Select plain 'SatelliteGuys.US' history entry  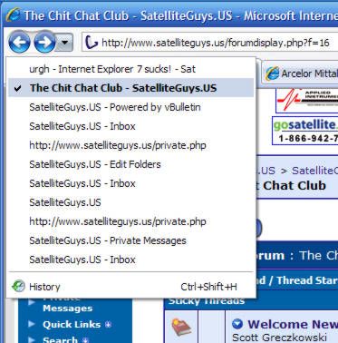coord(130,202)
